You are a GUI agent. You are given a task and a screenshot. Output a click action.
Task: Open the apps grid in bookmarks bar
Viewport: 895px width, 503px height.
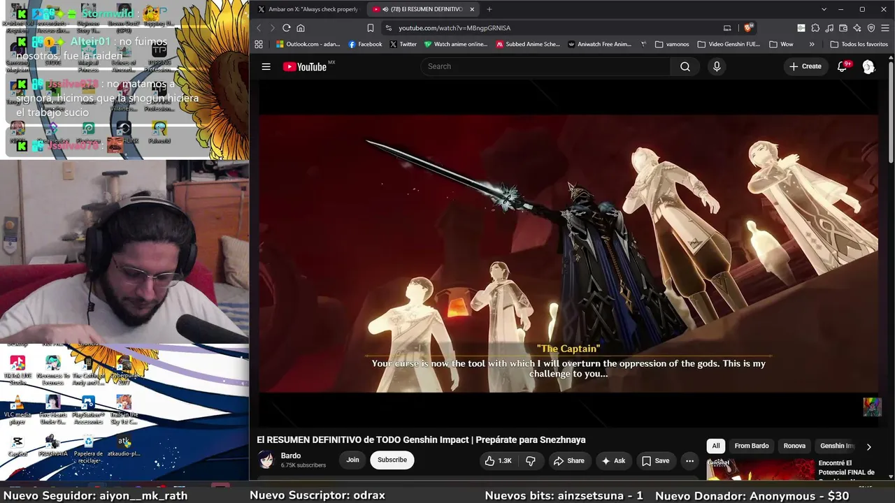click(x=259, y=44)
